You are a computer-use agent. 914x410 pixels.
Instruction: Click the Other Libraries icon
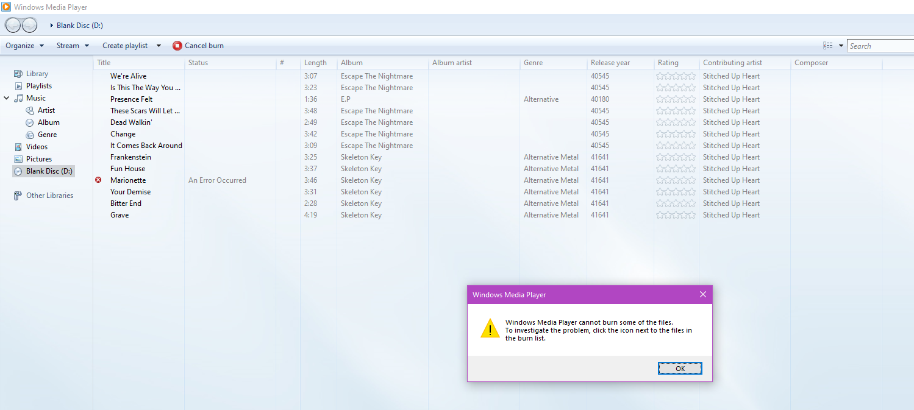[18, 196]
